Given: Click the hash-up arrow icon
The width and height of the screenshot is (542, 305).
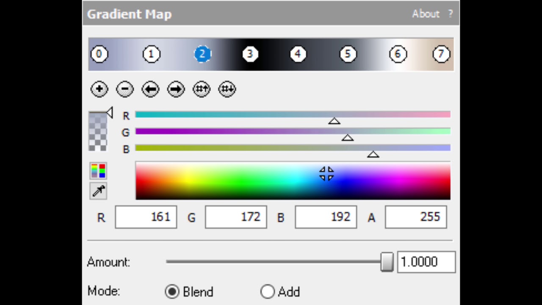Looking at the screenshot, I should coord(202,89).
